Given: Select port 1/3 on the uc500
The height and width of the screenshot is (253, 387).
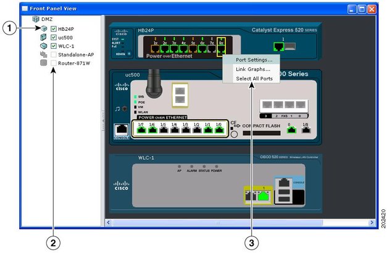Looking at the screenshot, I should (186, 130).
